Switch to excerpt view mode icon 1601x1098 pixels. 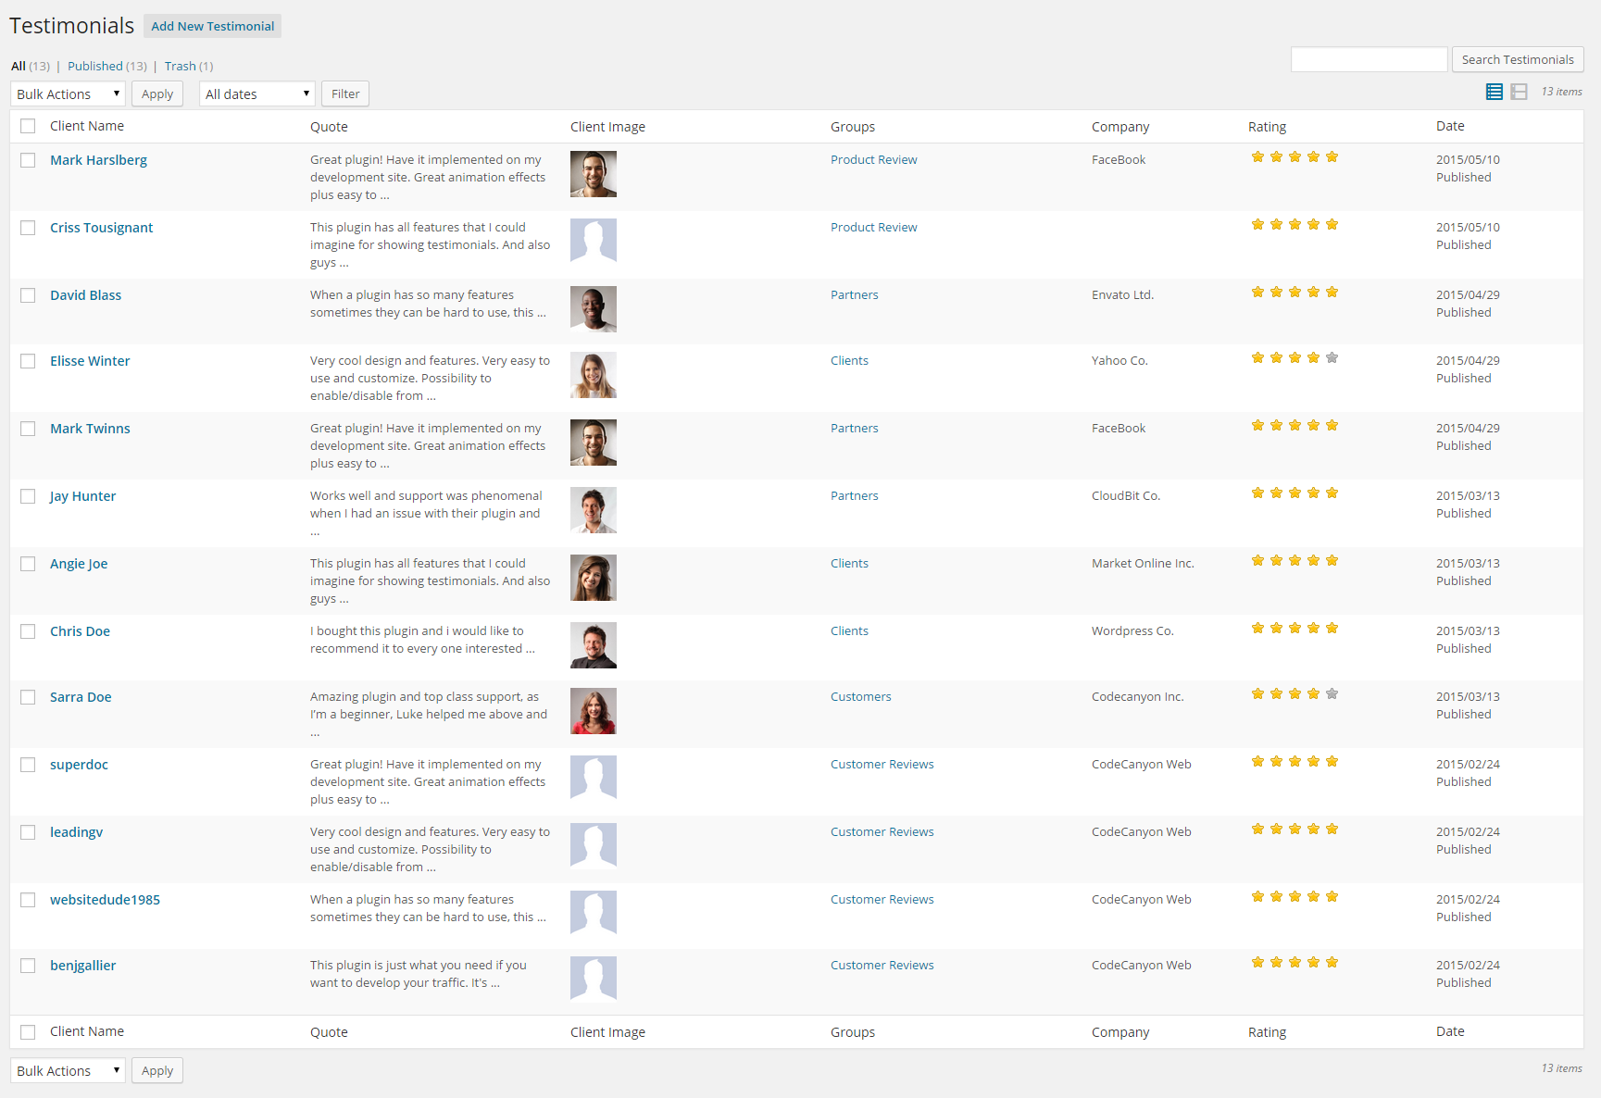tap(1519, 92)
